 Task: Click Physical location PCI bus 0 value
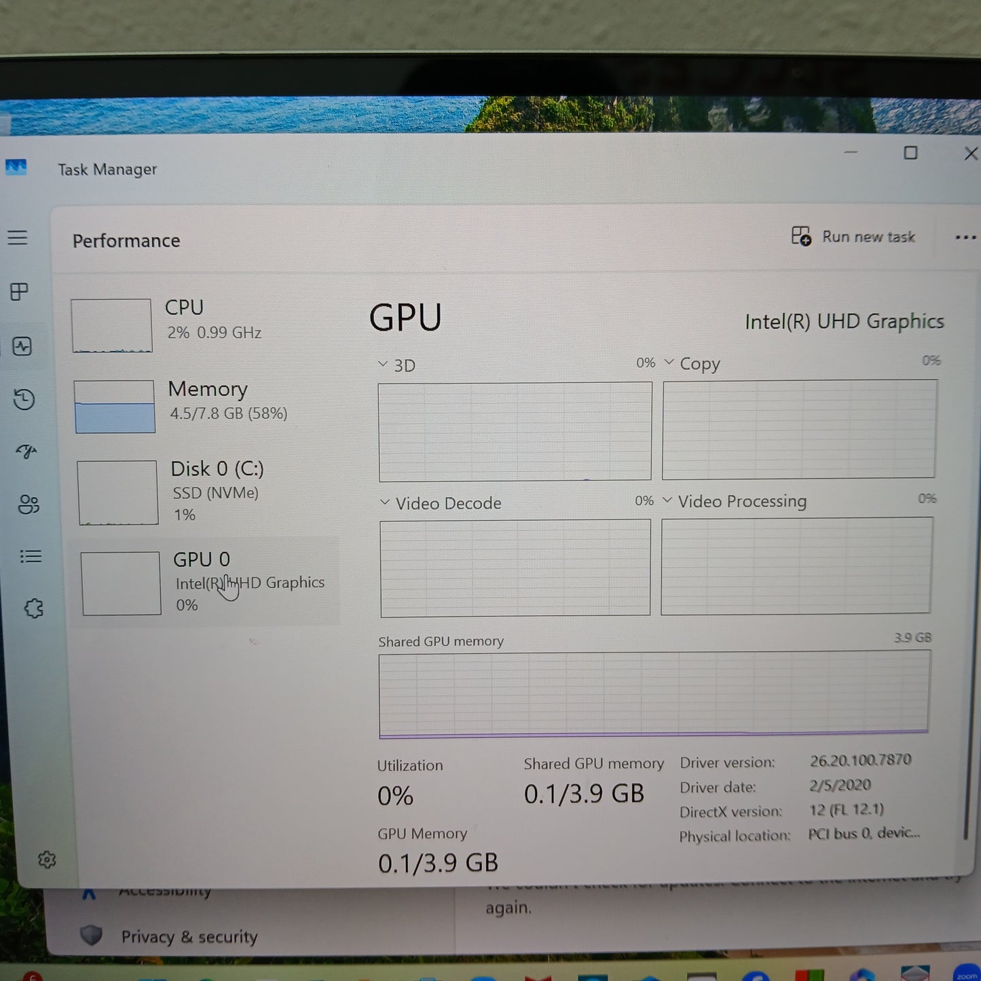coord(864,833)
